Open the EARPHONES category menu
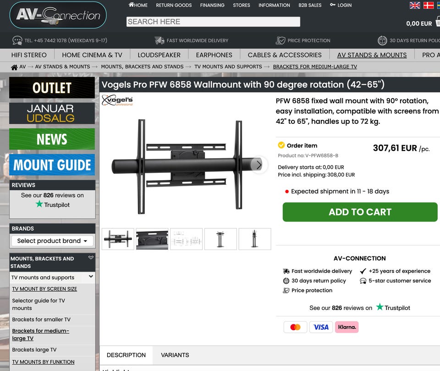The image size is (440, 371). click(x=214, y=55)
